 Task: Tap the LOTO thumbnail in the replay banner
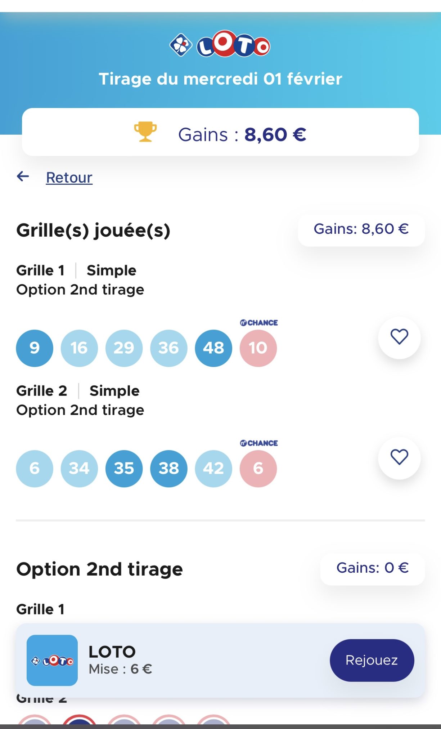[52, 660]
